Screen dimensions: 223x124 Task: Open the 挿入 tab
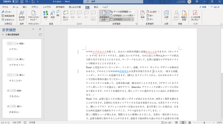click(25, 7)
